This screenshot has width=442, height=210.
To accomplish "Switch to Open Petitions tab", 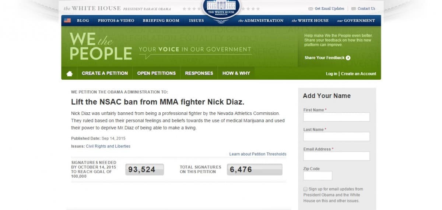I will (157, 73).
